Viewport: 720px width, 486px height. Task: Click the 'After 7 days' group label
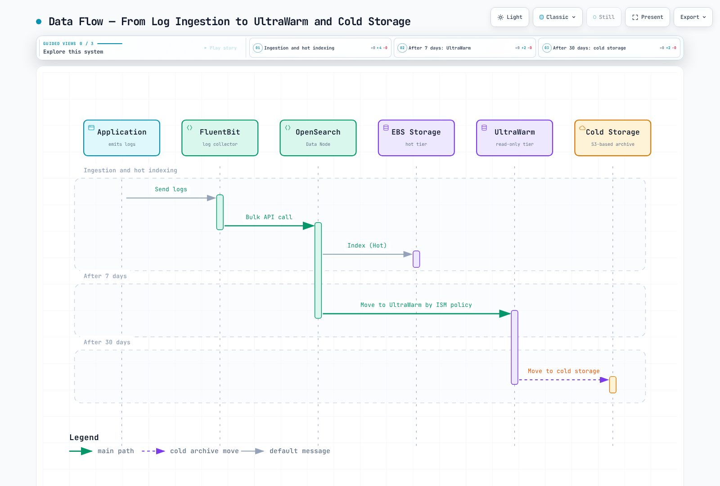point(105,276)
